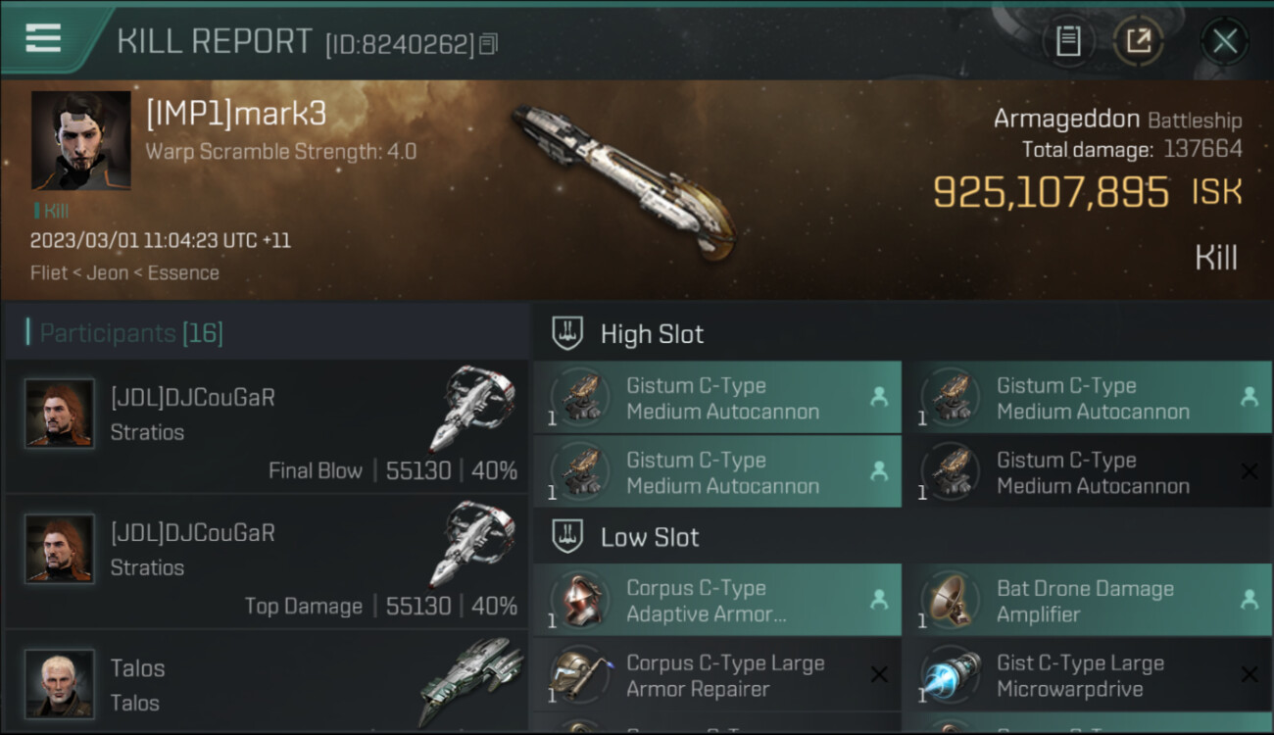The height and width of the screenshot is (735, 1274).
Task: Select DJCouGaR Final Blow participant entry
Action: (x=267, y=426)
